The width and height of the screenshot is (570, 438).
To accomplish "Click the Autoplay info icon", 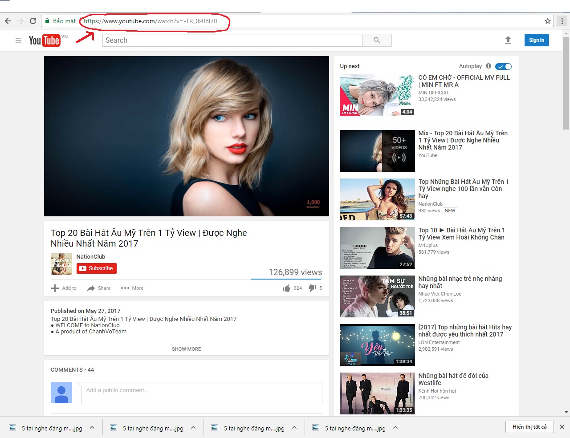I will tap(489, 66).
